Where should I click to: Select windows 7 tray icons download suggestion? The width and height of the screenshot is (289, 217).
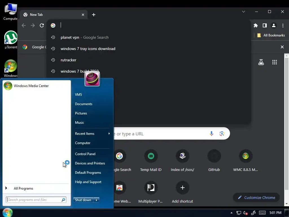pyautogui.click(x=149, y=49)
